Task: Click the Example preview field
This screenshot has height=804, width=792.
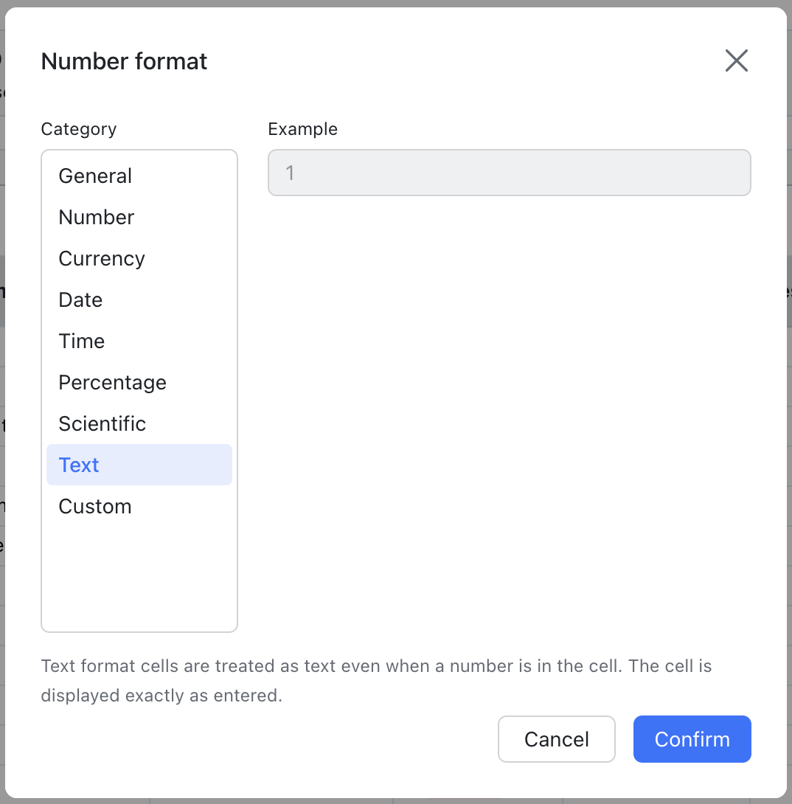Action: pos(509,173)
